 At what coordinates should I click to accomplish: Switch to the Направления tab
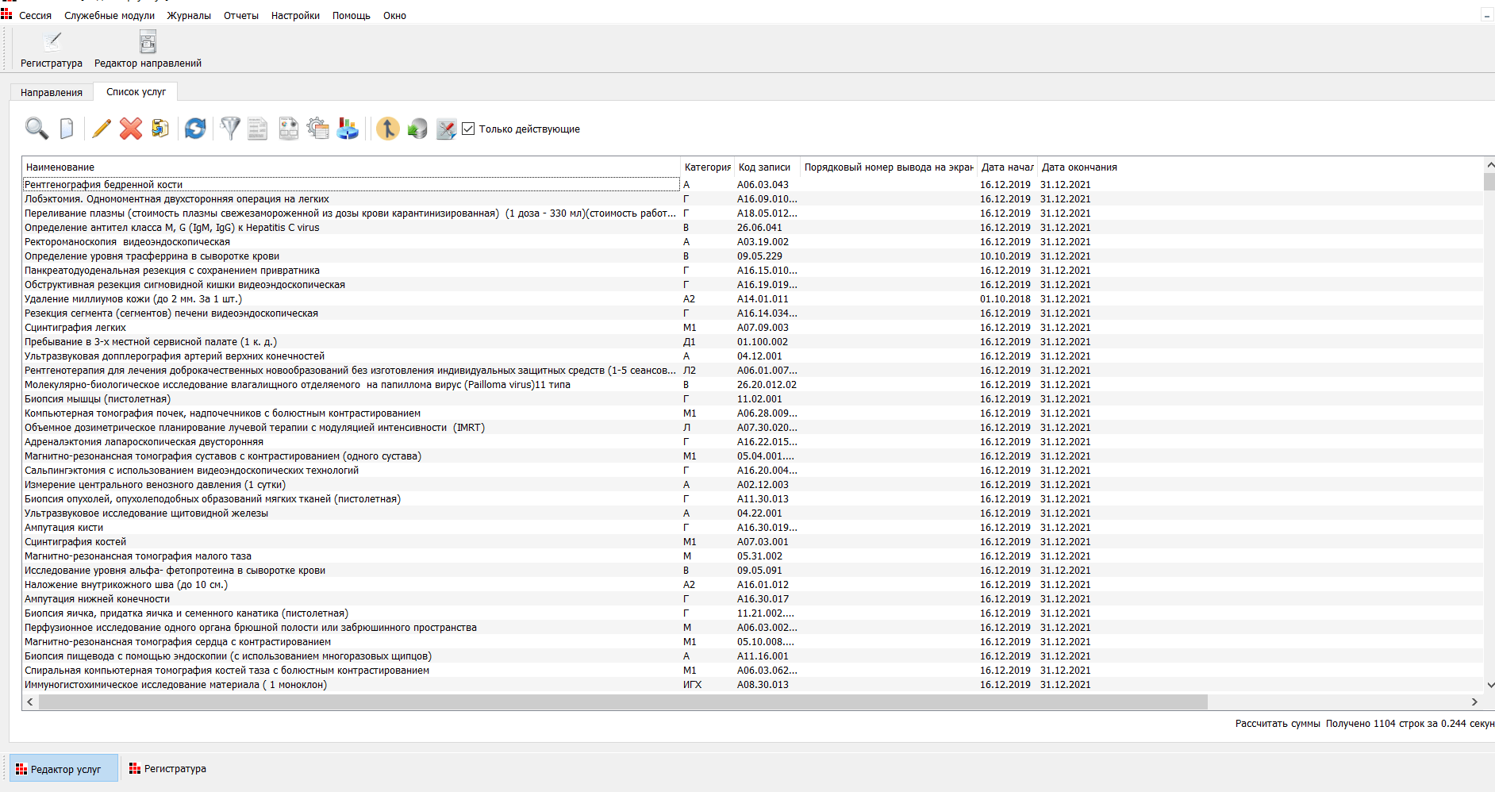click(x=52, y=92)
